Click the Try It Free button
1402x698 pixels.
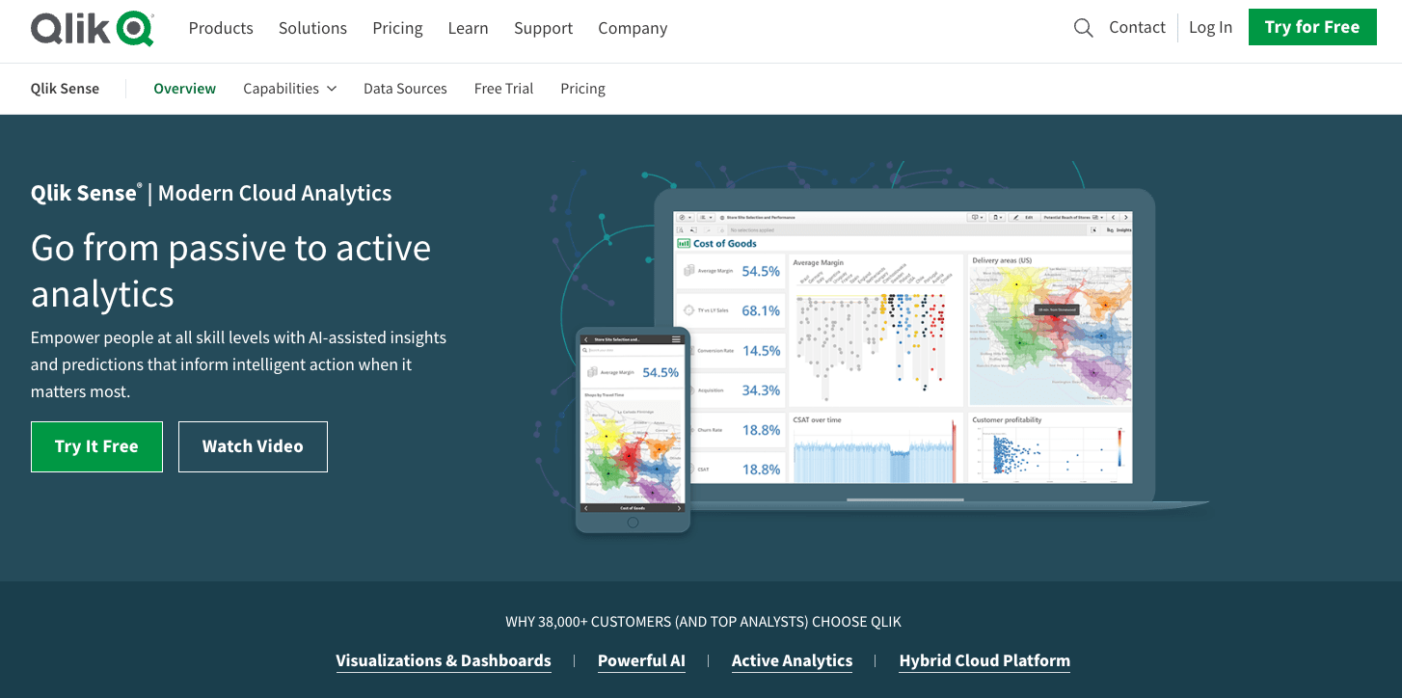96,446
